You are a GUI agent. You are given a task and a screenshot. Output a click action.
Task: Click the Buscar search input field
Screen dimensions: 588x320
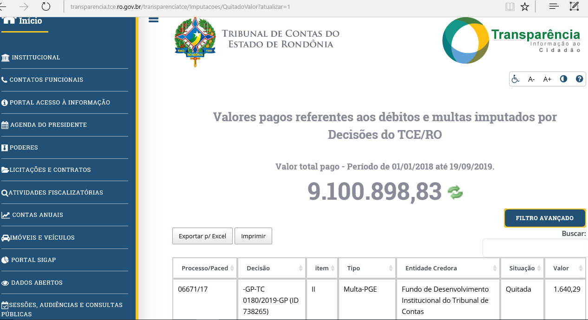535,248
